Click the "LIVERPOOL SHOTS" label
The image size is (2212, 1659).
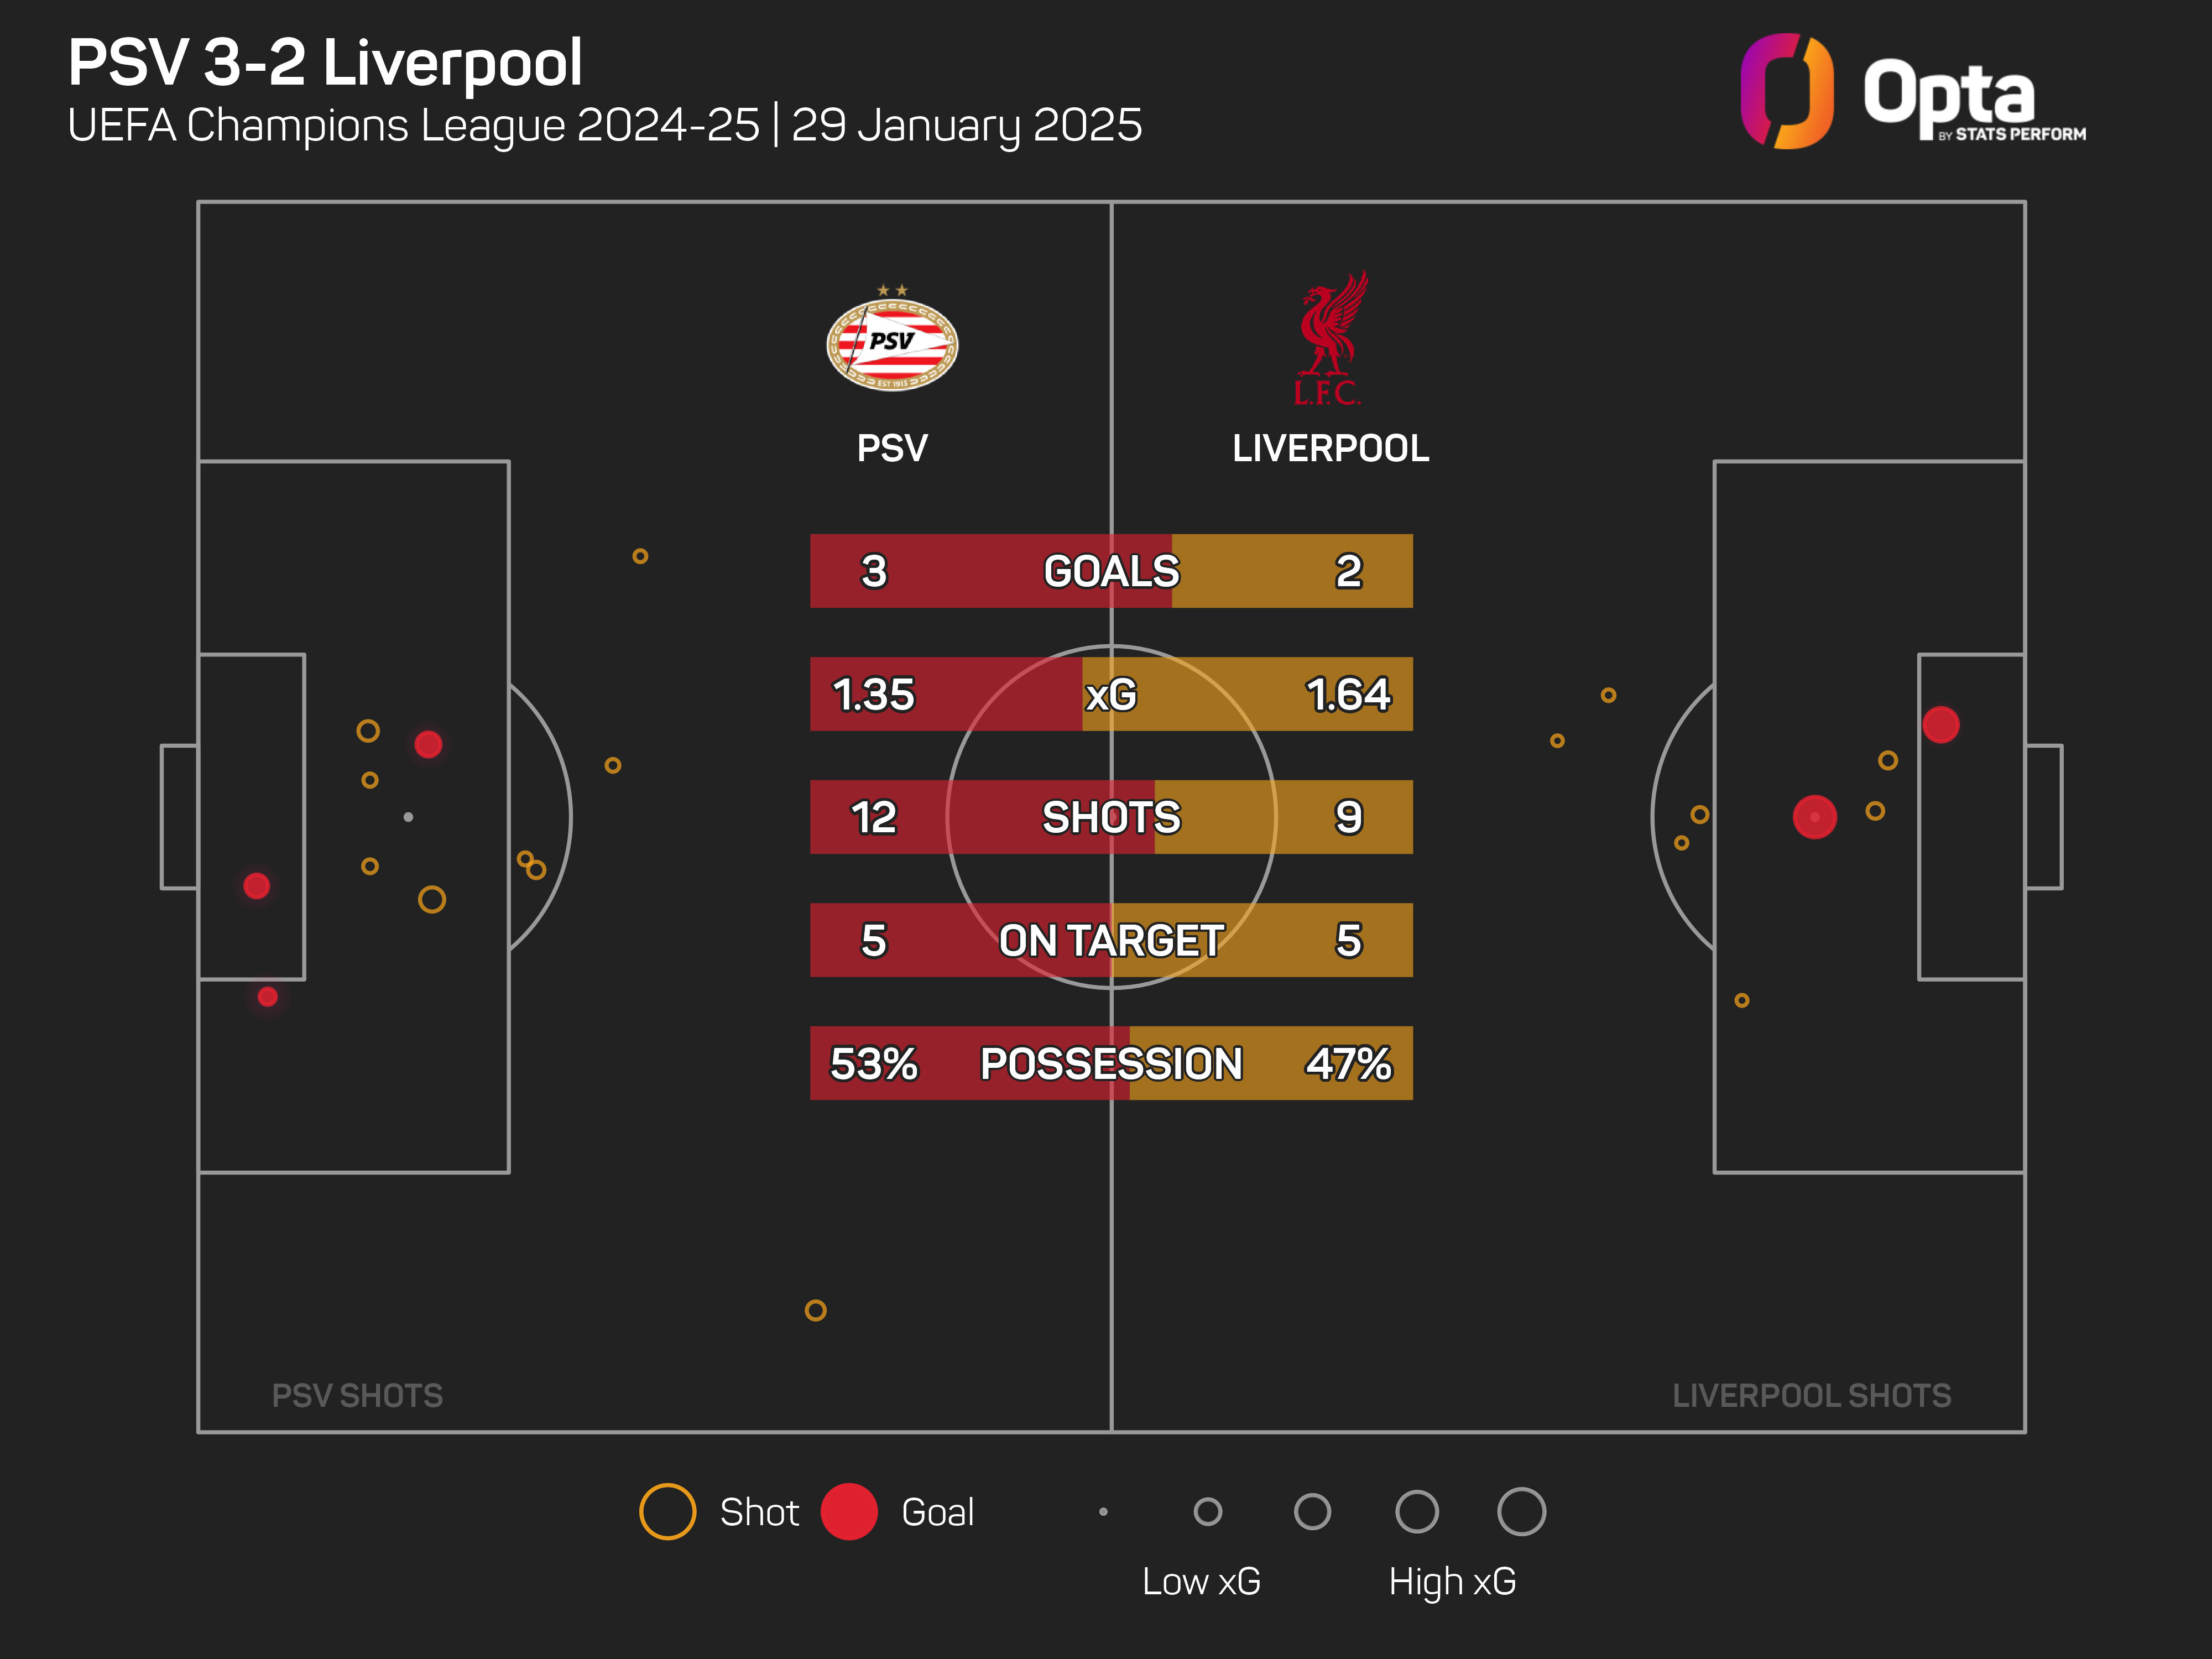1811,1395
